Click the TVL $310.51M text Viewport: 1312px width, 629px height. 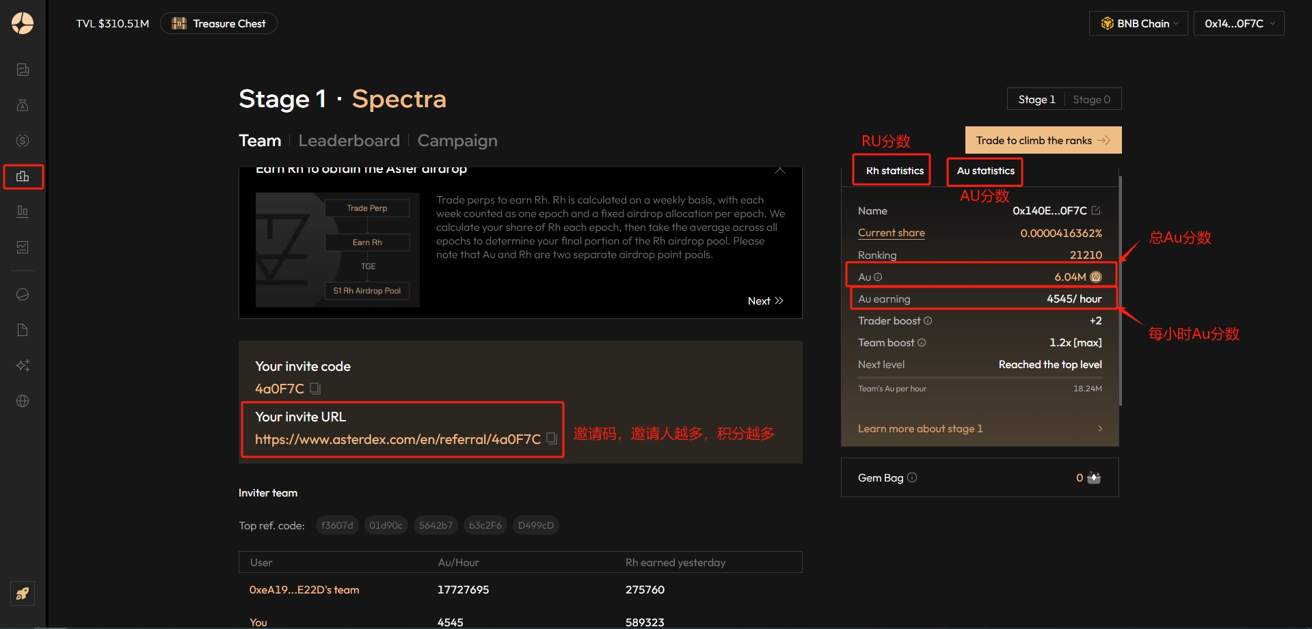click(x=112, y=23)
